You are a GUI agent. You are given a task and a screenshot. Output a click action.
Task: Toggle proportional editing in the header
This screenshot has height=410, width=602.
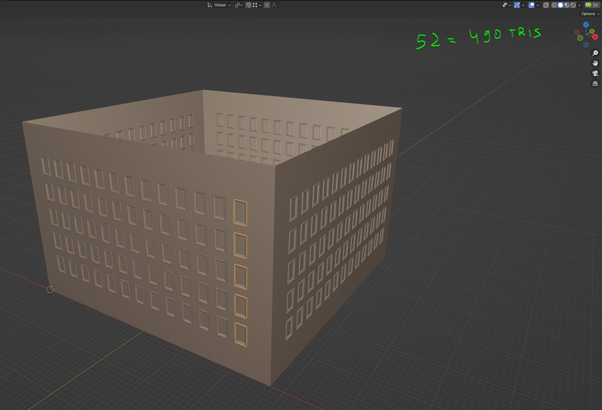(x=267, y=5)
